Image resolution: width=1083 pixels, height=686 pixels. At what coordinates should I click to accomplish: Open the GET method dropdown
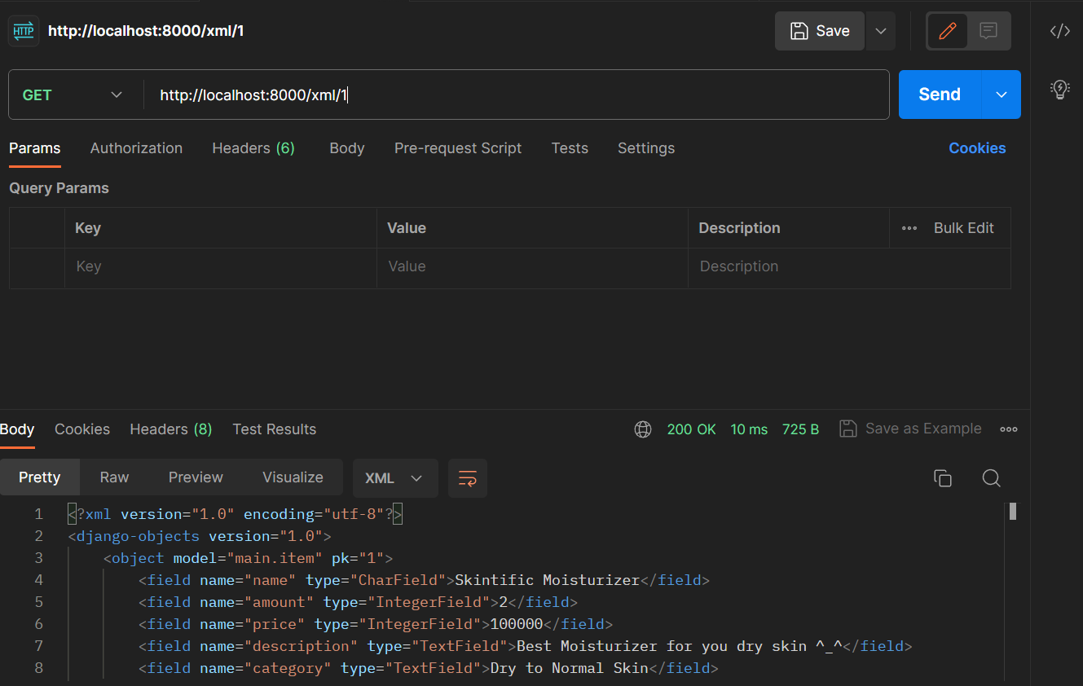coord(73,95)
